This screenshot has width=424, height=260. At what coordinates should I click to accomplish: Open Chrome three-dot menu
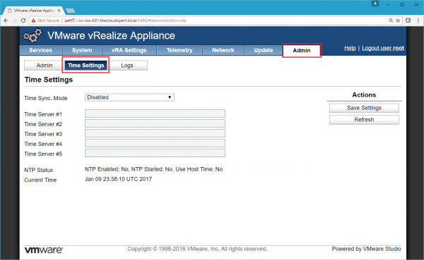click(x=418, y=20)
